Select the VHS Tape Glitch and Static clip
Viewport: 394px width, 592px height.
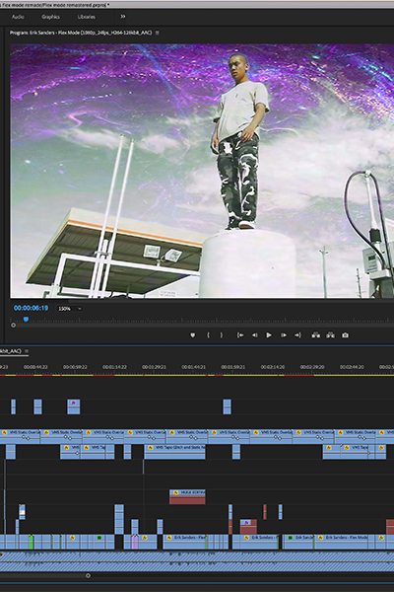click(175, 452)
